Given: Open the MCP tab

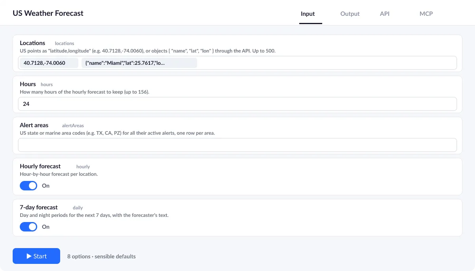Looking at the screenshot, I should point(426,13).
